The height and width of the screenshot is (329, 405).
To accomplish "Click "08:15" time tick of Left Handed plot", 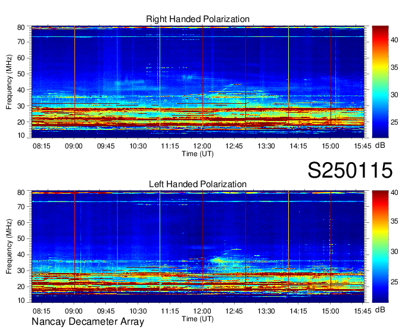I will [41, 311].
